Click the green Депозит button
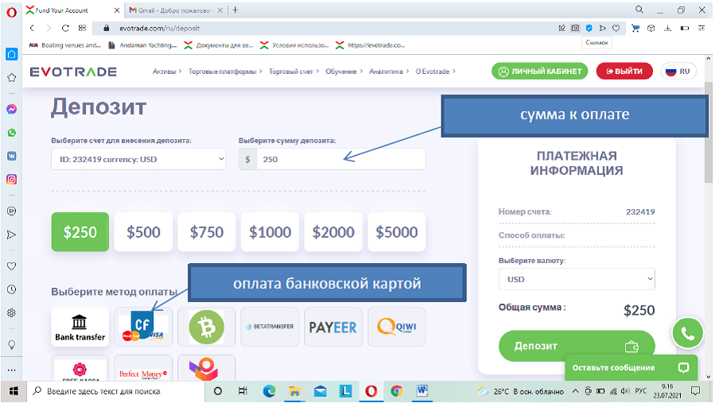Image resolution: width=719 pixels, height=407 pixels. (576, 347)
